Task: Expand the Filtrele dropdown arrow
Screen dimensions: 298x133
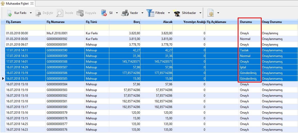Action: tap(169, 13)
